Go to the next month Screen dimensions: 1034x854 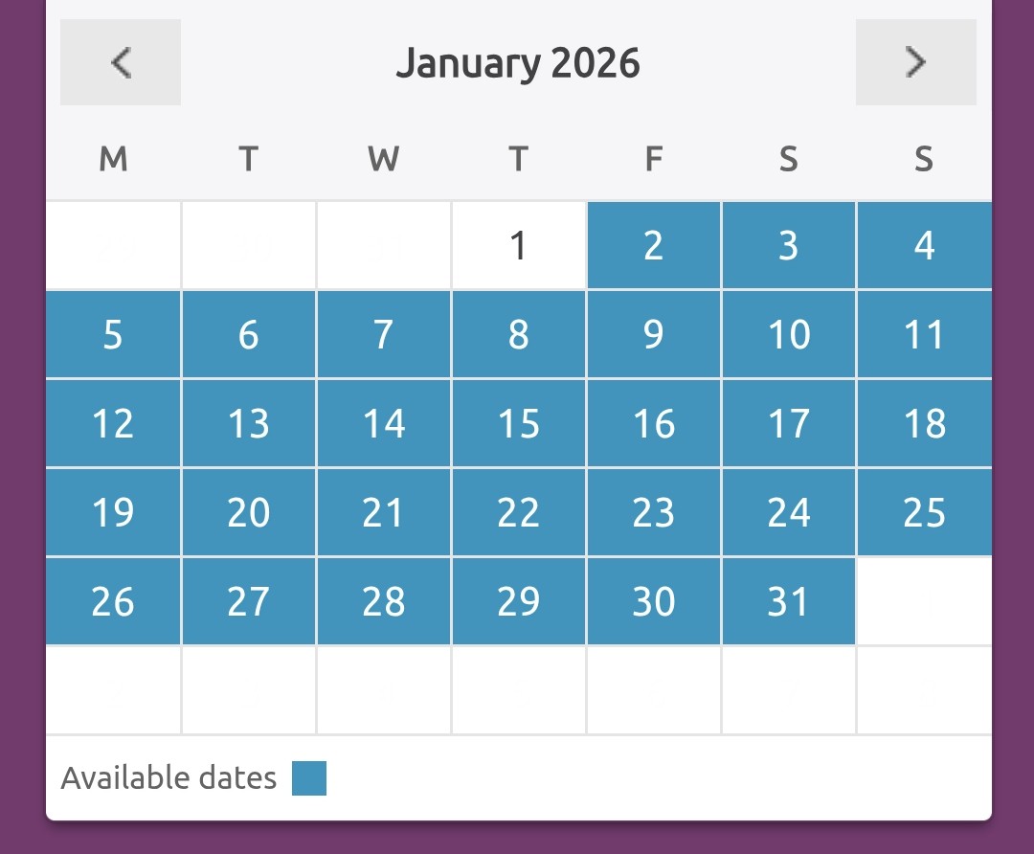(915, 62)
